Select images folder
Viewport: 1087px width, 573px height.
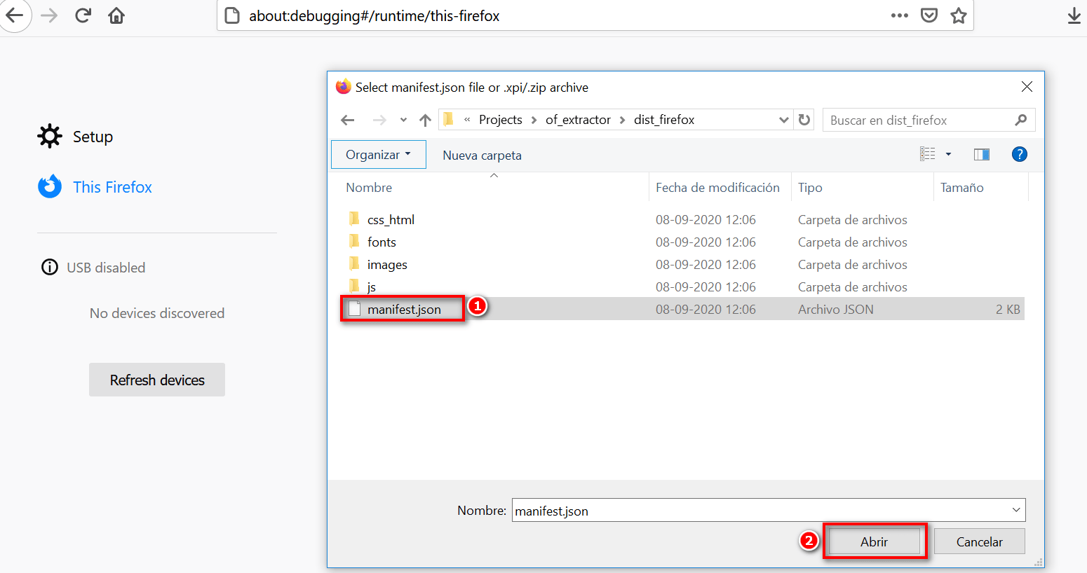click(387, 265)
